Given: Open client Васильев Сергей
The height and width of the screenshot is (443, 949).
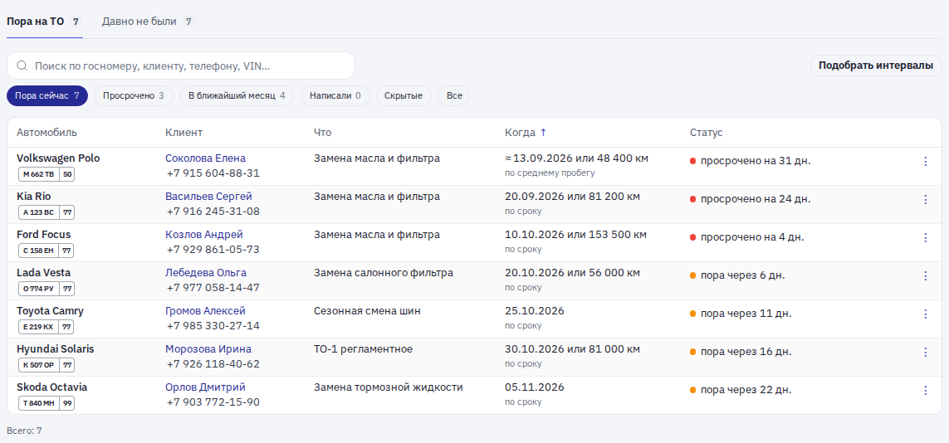Looking at the screenshot, I should click(x=208, y=197).
